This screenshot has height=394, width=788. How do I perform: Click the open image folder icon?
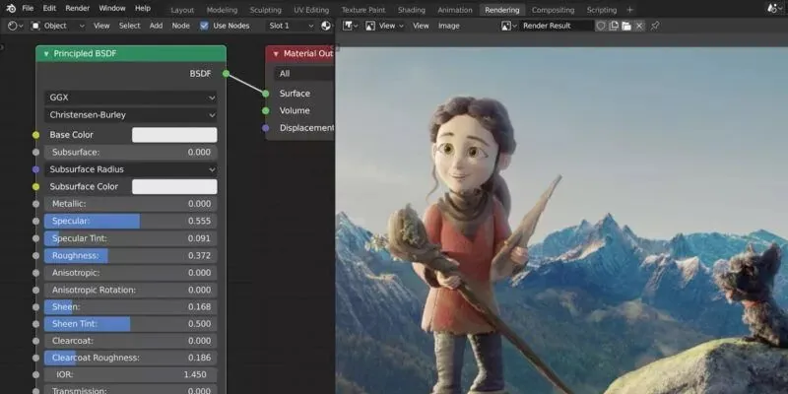(x=626, y=26)
